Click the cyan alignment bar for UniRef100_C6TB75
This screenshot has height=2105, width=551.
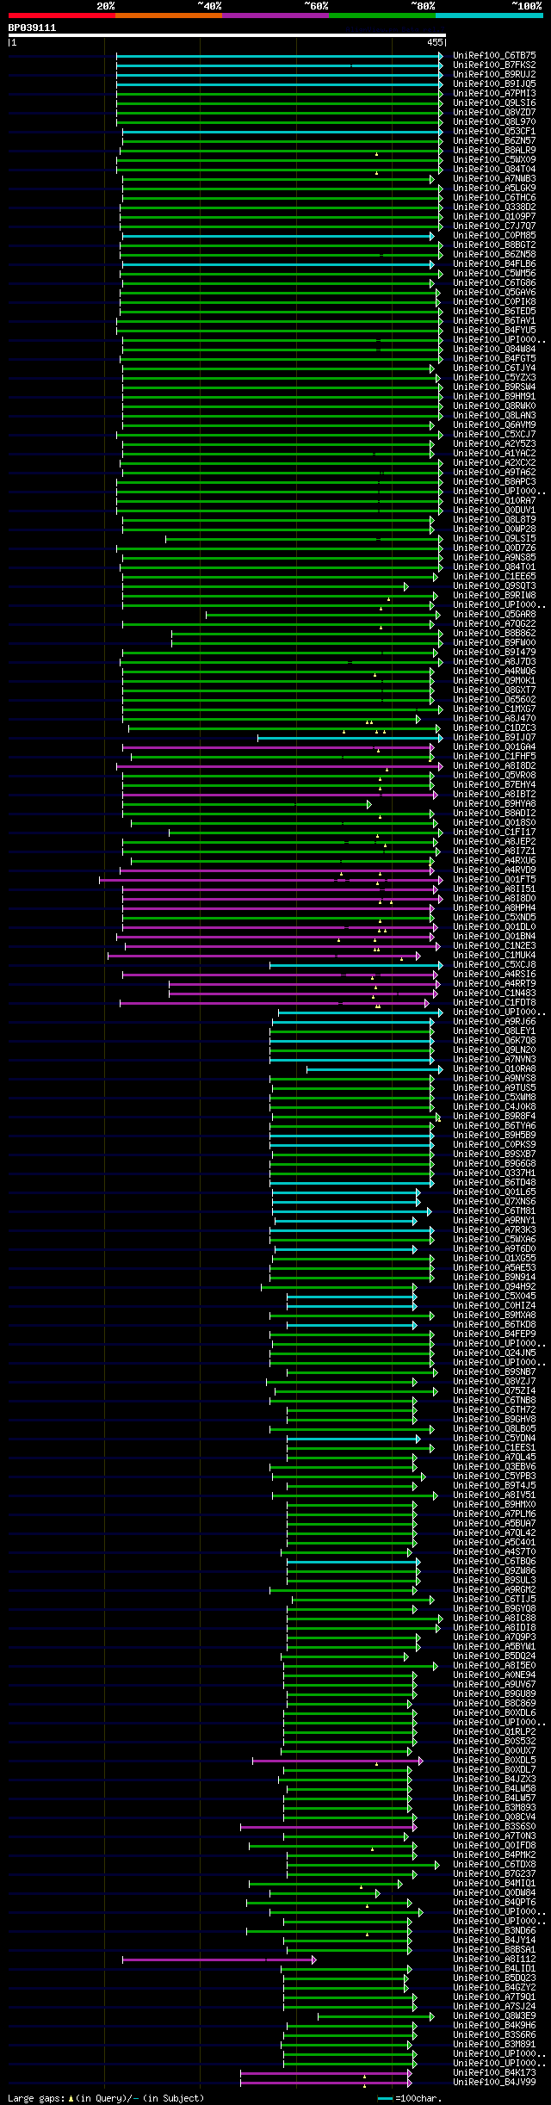280,56
